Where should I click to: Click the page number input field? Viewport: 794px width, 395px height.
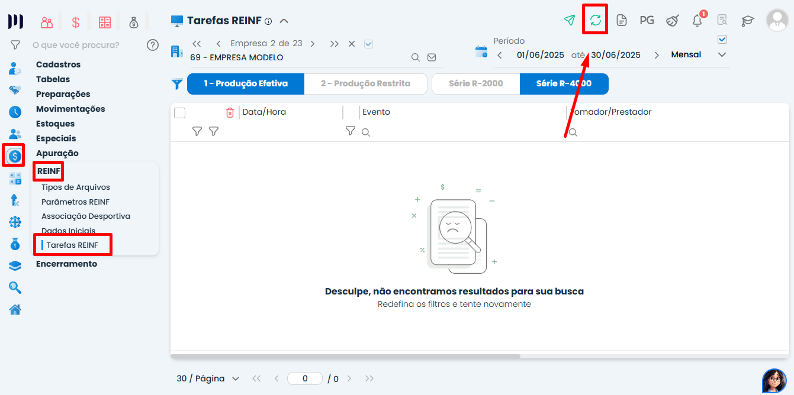[x=305, y=378]
